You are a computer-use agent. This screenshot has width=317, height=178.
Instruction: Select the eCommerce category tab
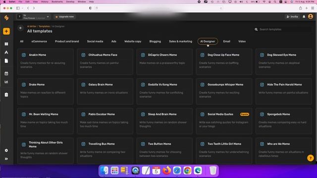tap(39, 42)
